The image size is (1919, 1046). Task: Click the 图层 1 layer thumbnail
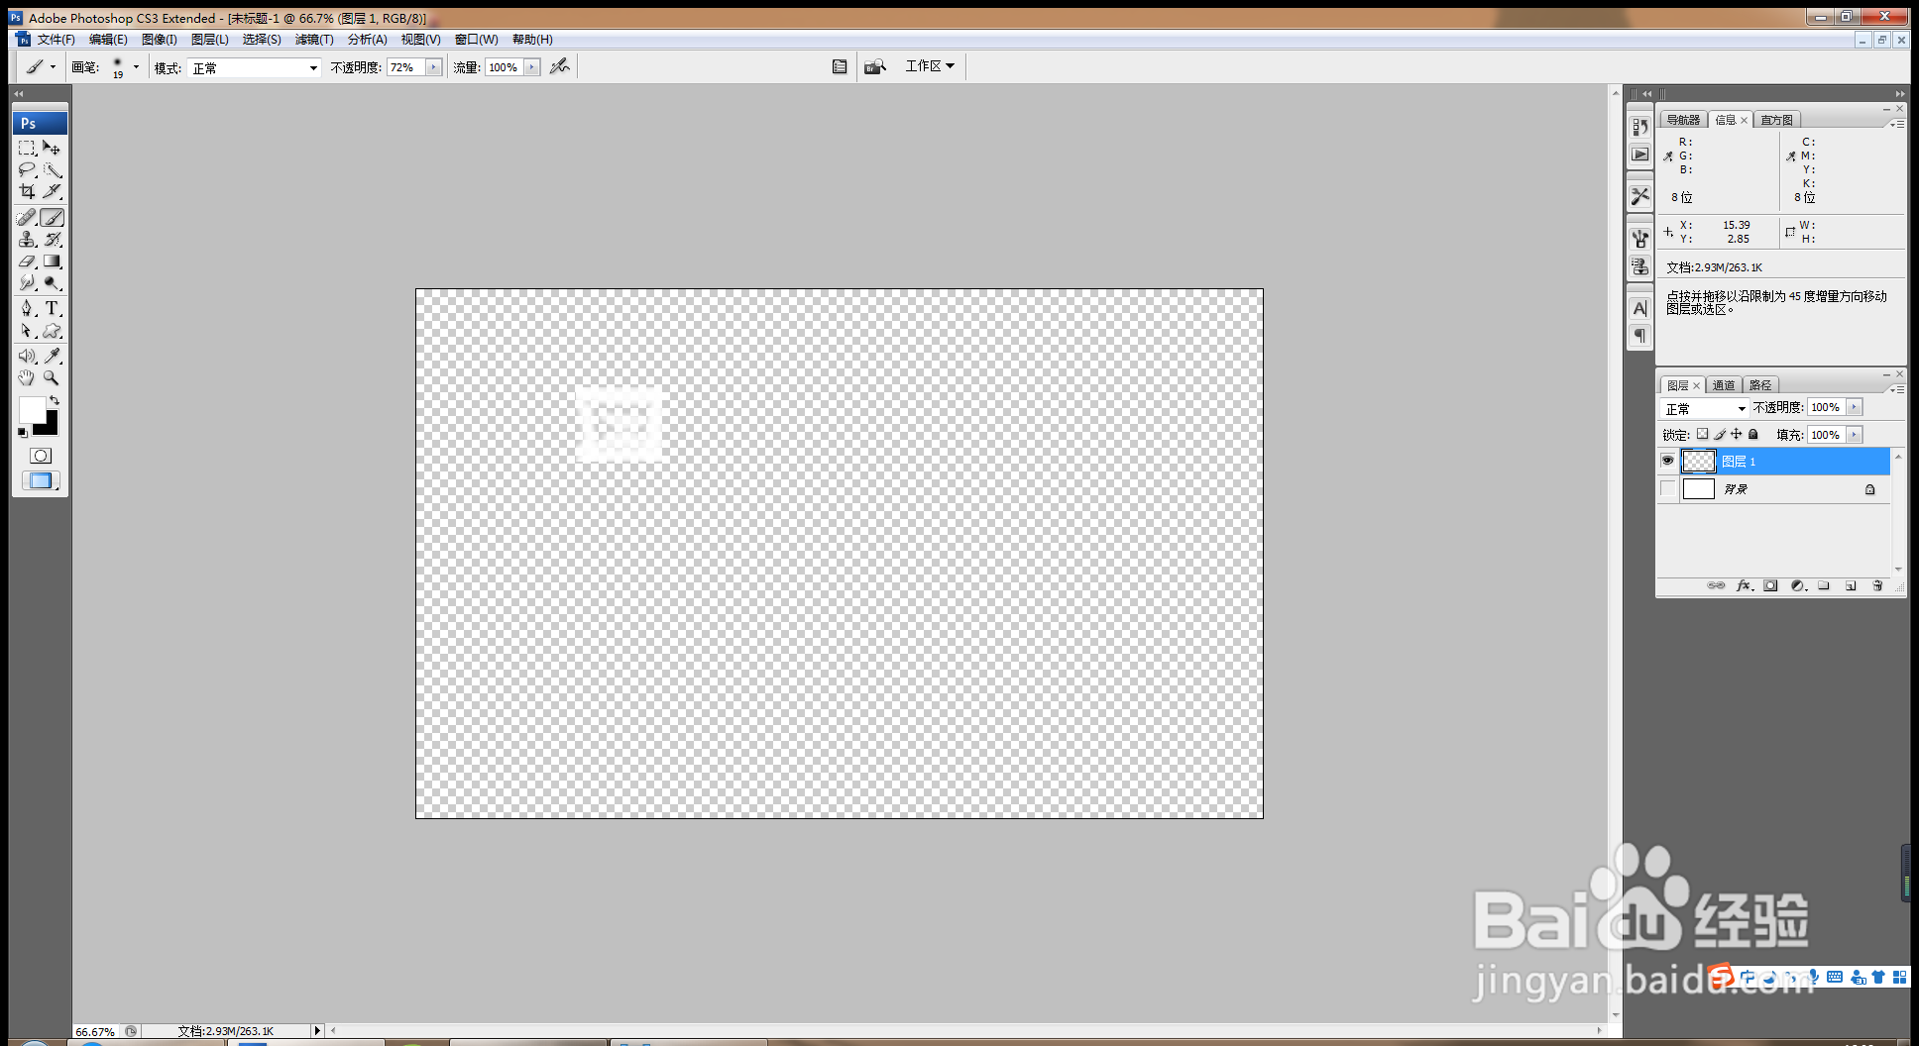tap(1699, 461)
